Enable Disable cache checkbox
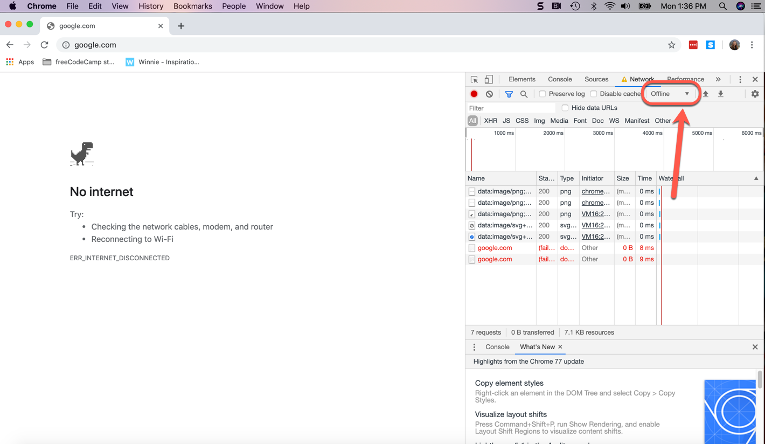 click(594, 94)
